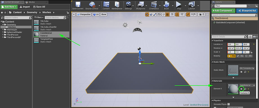Use selected asset arrow for Material Element 0
The width and height of the screenshot is (259, 108).
pos(241,89)
